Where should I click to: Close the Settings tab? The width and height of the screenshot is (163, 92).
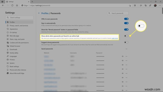(x=29, y=2)
